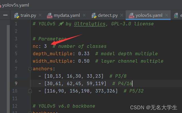Viewport: 182px width, 113px height.
Task: Click the nc value 3 on line 4
Action: 45,46
